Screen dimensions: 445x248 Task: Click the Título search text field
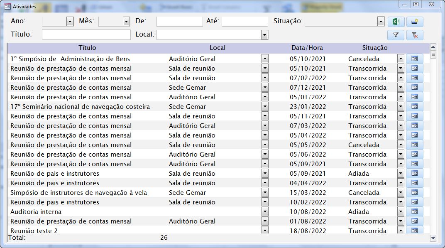point(86,35)
